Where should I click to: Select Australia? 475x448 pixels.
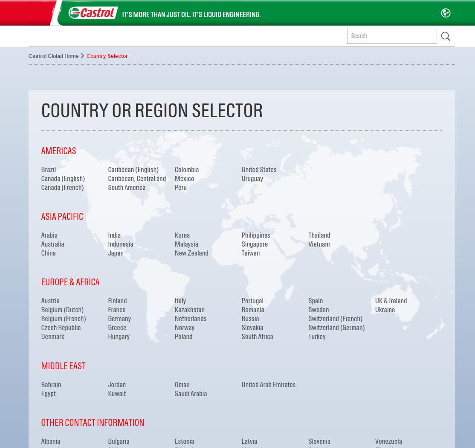[53, 244]
